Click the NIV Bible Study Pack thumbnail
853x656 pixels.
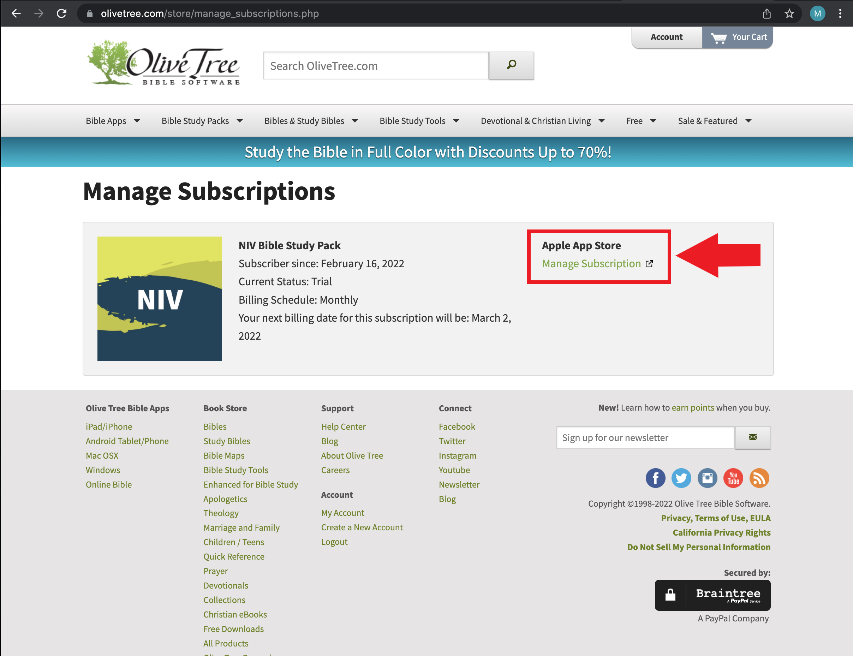point(159,298)
